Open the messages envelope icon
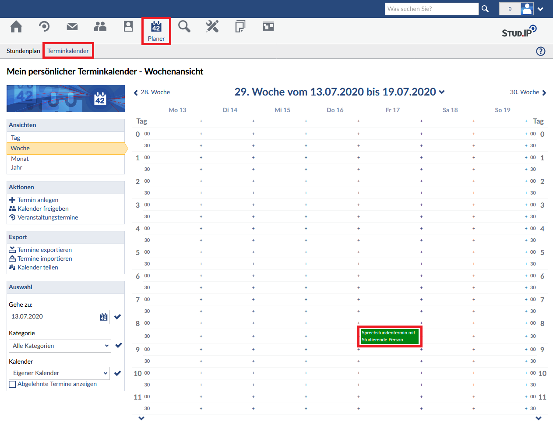The image size is (553, 425). [x=72, y=27]
